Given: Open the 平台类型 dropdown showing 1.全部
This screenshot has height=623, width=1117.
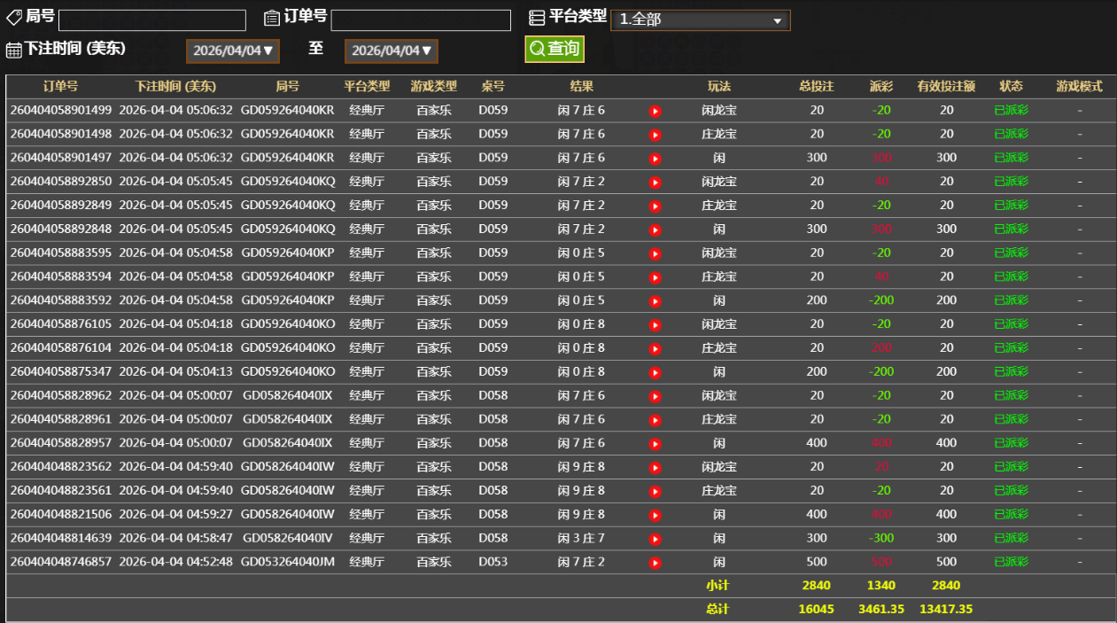Looking at the screenshot, I should [700, 19].
